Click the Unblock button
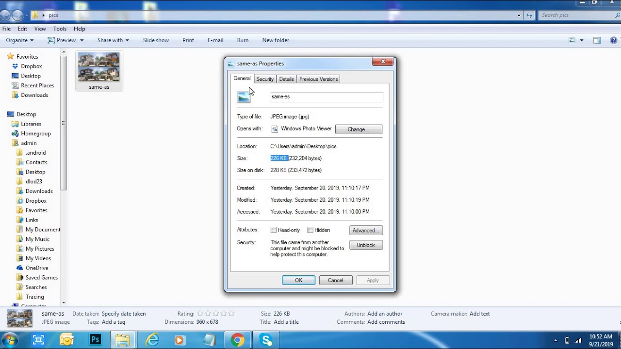621x349 pixels. [x=366, y=245]
